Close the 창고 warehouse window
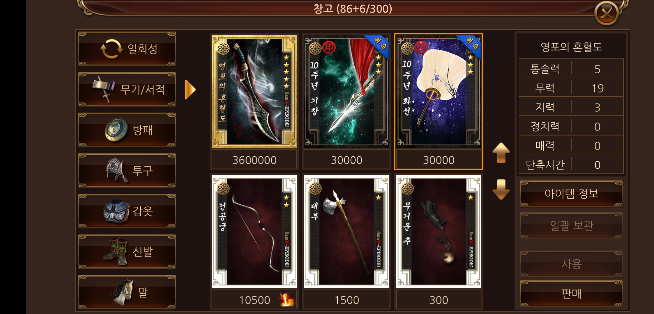The width and height of the screenshot is (654, 314). pyautogui.click(x=607, y=13)
